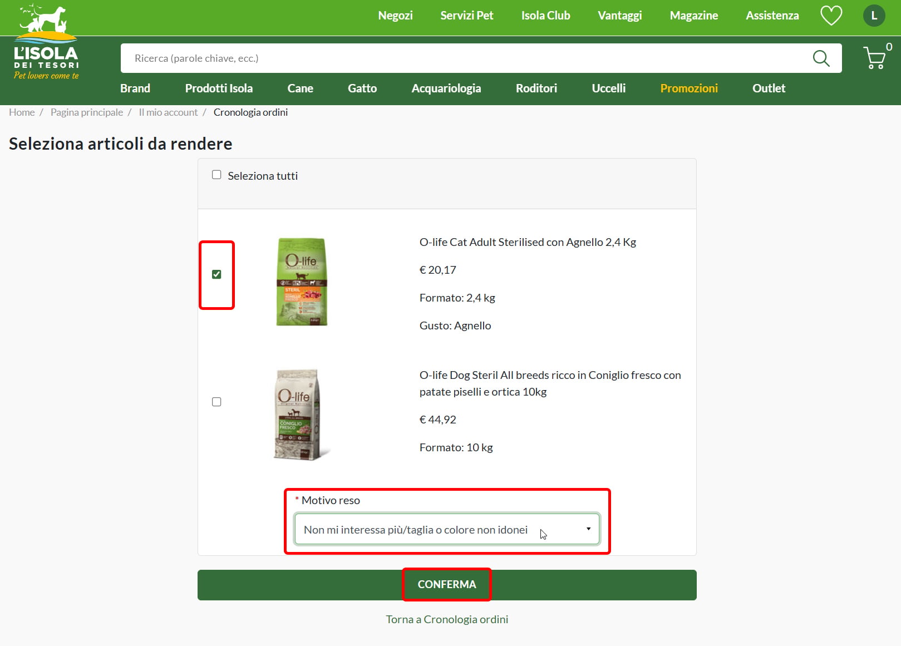
Task: Click the "Gusto: Agnello" text
Action: coord(455,326)
